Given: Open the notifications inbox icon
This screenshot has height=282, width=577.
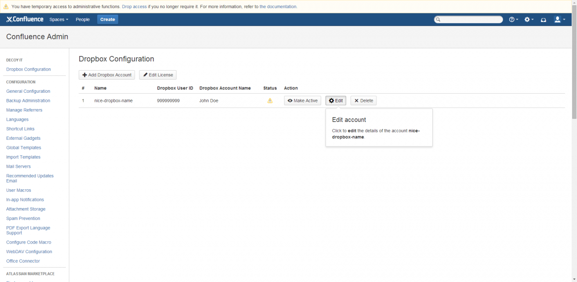Looking at the screenshot, I should (543, 20).
